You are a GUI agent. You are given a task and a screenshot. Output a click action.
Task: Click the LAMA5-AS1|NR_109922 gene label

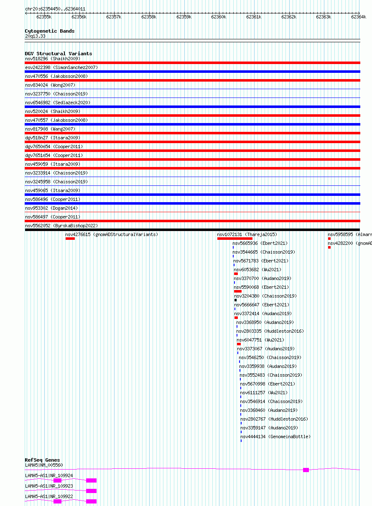coord(49,496)
